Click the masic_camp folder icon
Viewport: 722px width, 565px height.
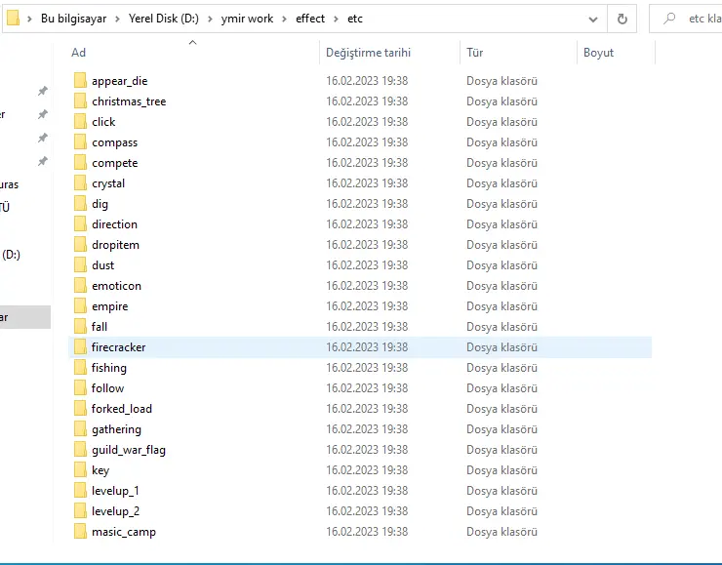coord(80,532)
